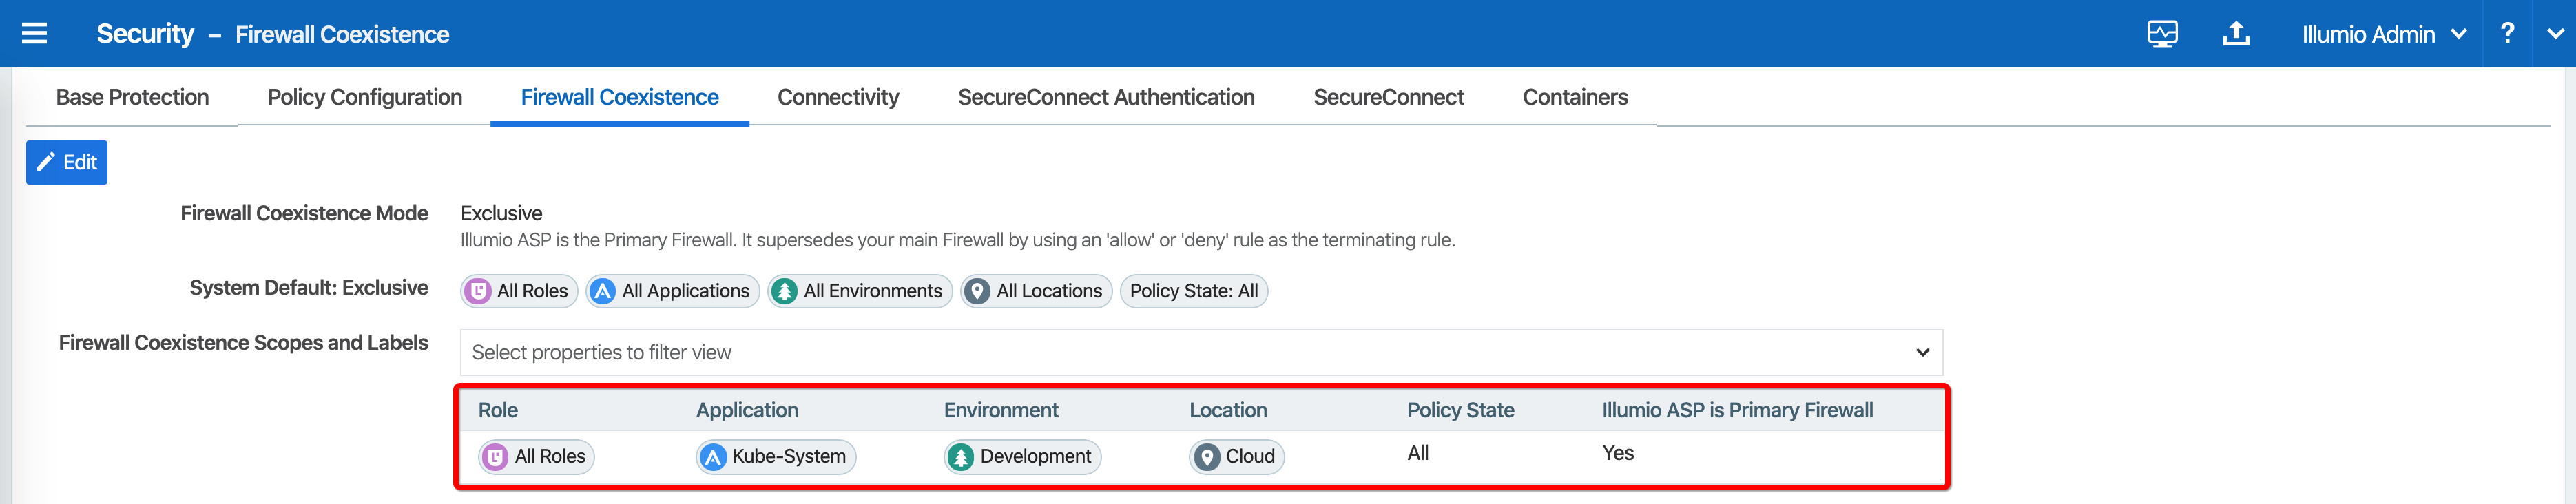
Task: Click the Kube-System application label icon
Action: coord(712,457)
